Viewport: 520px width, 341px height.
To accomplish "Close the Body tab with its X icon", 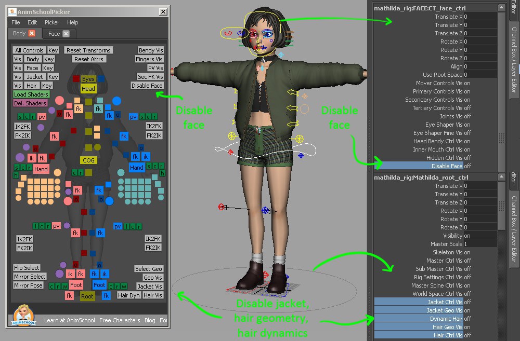I will [x=32, y=33].
